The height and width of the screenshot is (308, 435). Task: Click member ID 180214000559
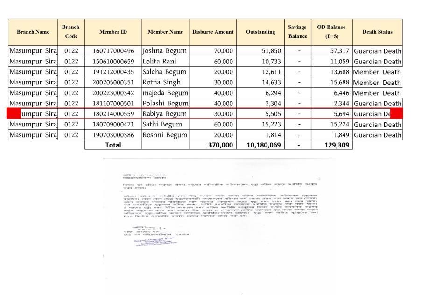113,114
